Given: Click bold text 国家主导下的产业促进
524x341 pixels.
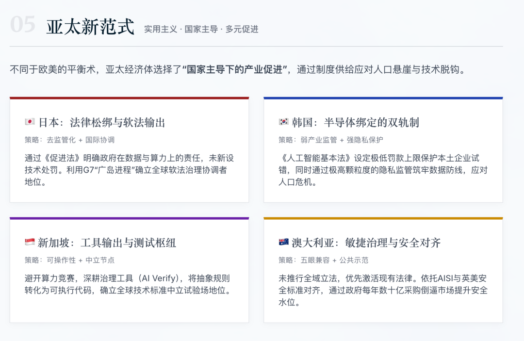Looking at the screenshot, I should pyautogui.click(x=235, y=69).
